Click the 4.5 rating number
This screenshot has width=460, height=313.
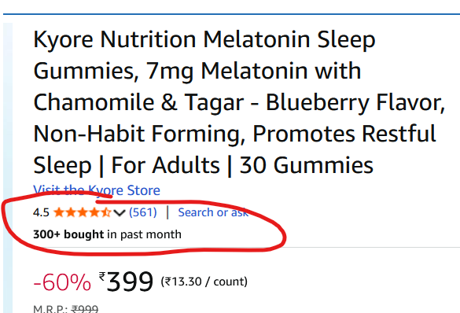pos(41,212)
